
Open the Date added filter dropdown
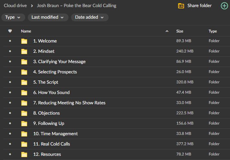90,17
